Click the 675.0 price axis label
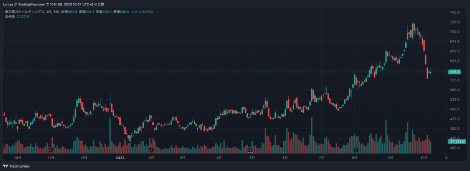 pyautogui.click(x=455, y=41)
